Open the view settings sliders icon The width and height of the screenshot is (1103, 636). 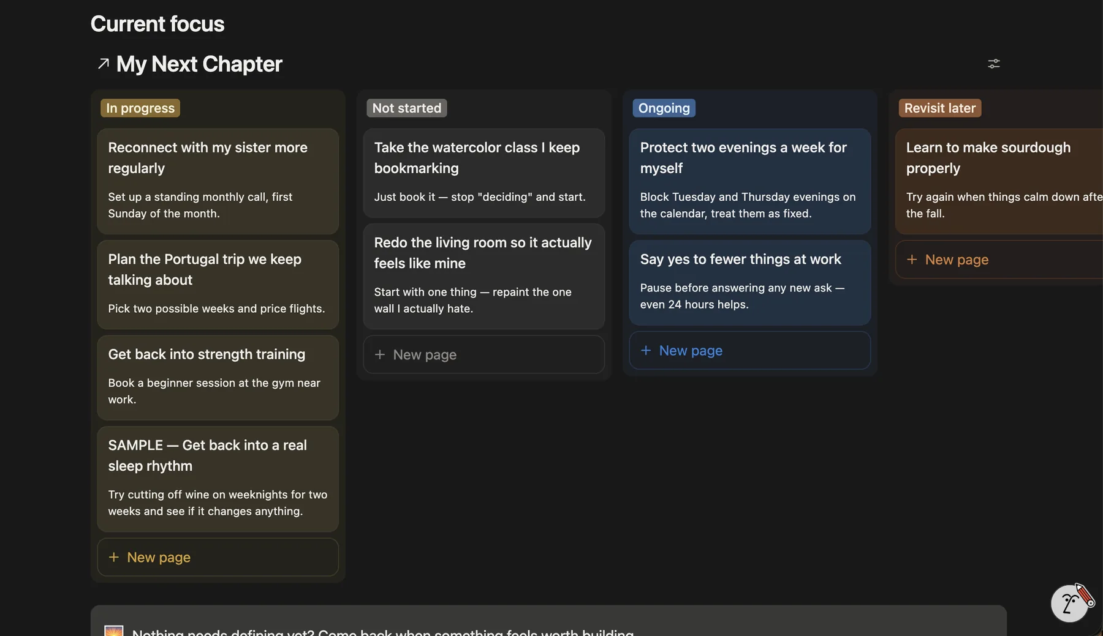pos(993,64)
